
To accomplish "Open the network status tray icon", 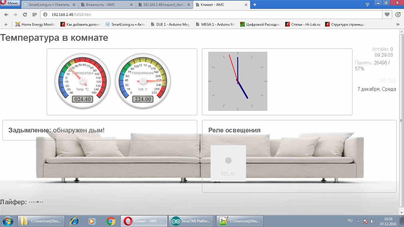I will click(366, 221).
